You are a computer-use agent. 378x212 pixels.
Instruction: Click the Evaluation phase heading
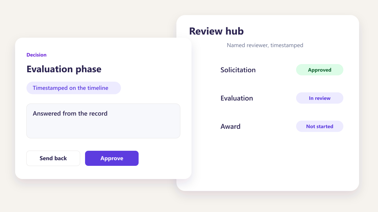64,69
